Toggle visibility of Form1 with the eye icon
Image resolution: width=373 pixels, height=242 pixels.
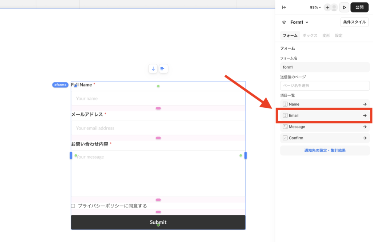[x=284, y=22]
